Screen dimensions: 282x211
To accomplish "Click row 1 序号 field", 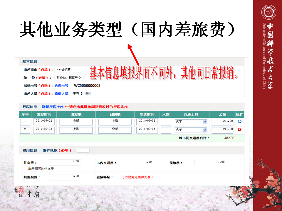I will tap(25, 122).
